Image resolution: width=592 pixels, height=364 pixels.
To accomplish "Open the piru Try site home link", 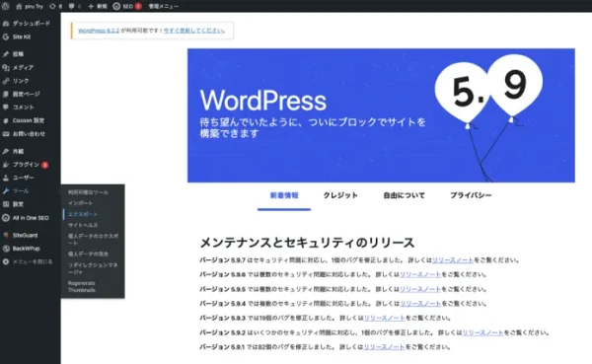I will (30, 7).
